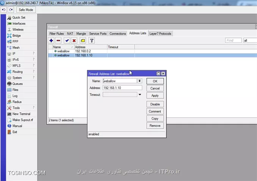
Task: Switch to Mangle tab
Action: [x=81, y=34]
